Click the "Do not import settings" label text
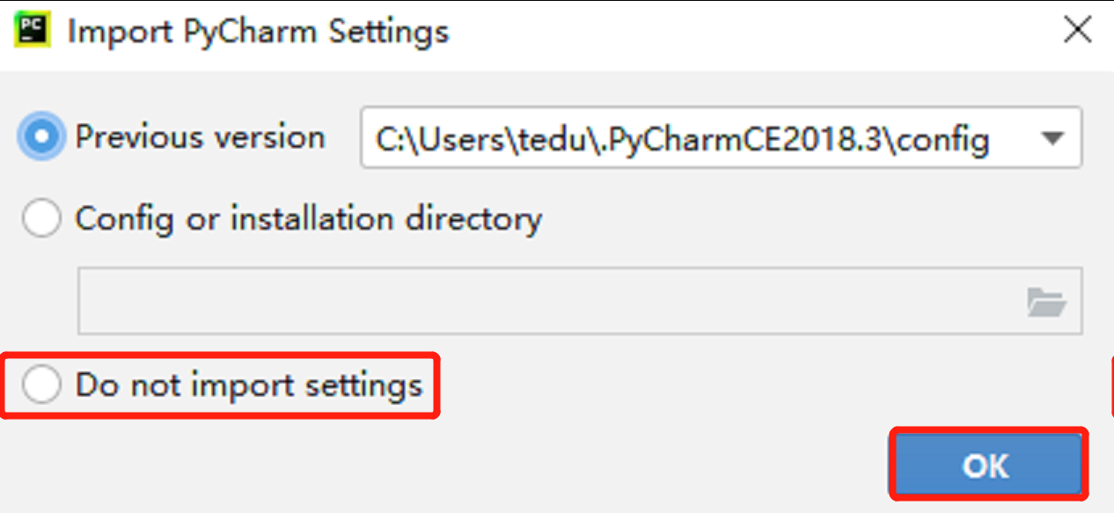 pos(249,385)
